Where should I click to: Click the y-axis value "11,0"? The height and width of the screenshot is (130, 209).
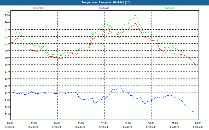[8, 114]
